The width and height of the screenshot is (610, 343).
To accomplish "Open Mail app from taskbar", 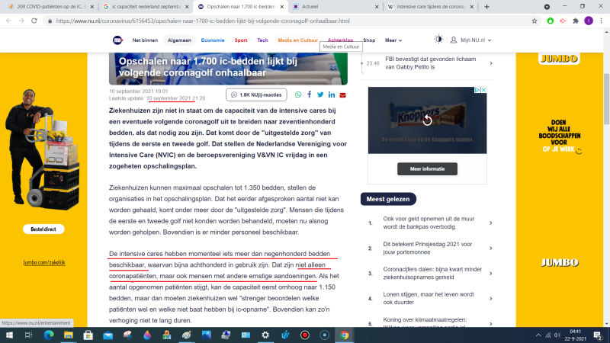I will click(x=108, y=335).
